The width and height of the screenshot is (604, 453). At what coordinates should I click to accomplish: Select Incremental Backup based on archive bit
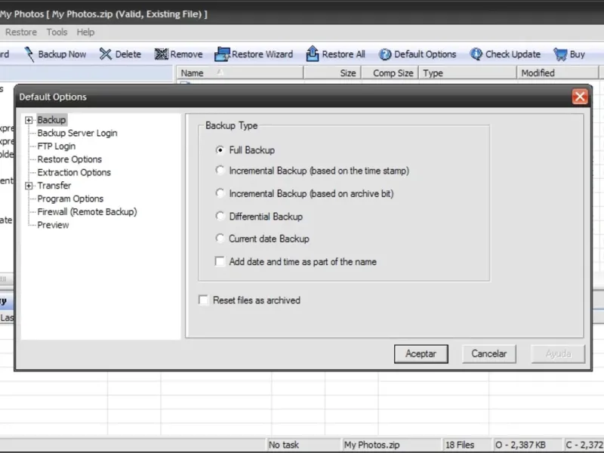point(220,193)
